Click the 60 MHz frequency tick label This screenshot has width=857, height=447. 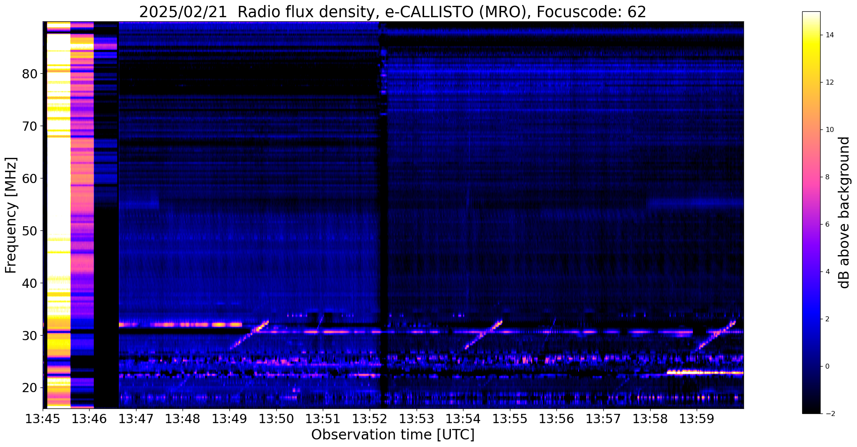click(29, 179)
